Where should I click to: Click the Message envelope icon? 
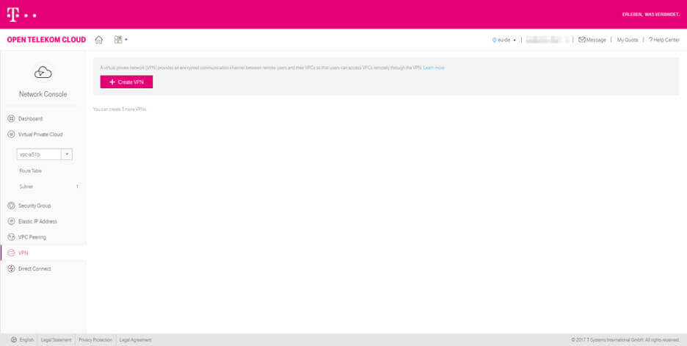tap(582, 40)
